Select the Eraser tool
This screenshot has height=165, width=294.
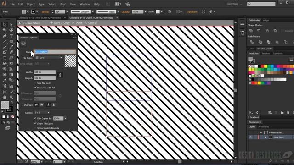[x=11, y=52]
